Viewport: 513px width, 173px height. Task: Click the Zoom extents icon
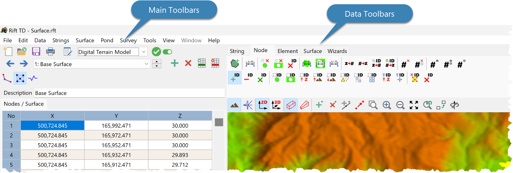(414, 105)
